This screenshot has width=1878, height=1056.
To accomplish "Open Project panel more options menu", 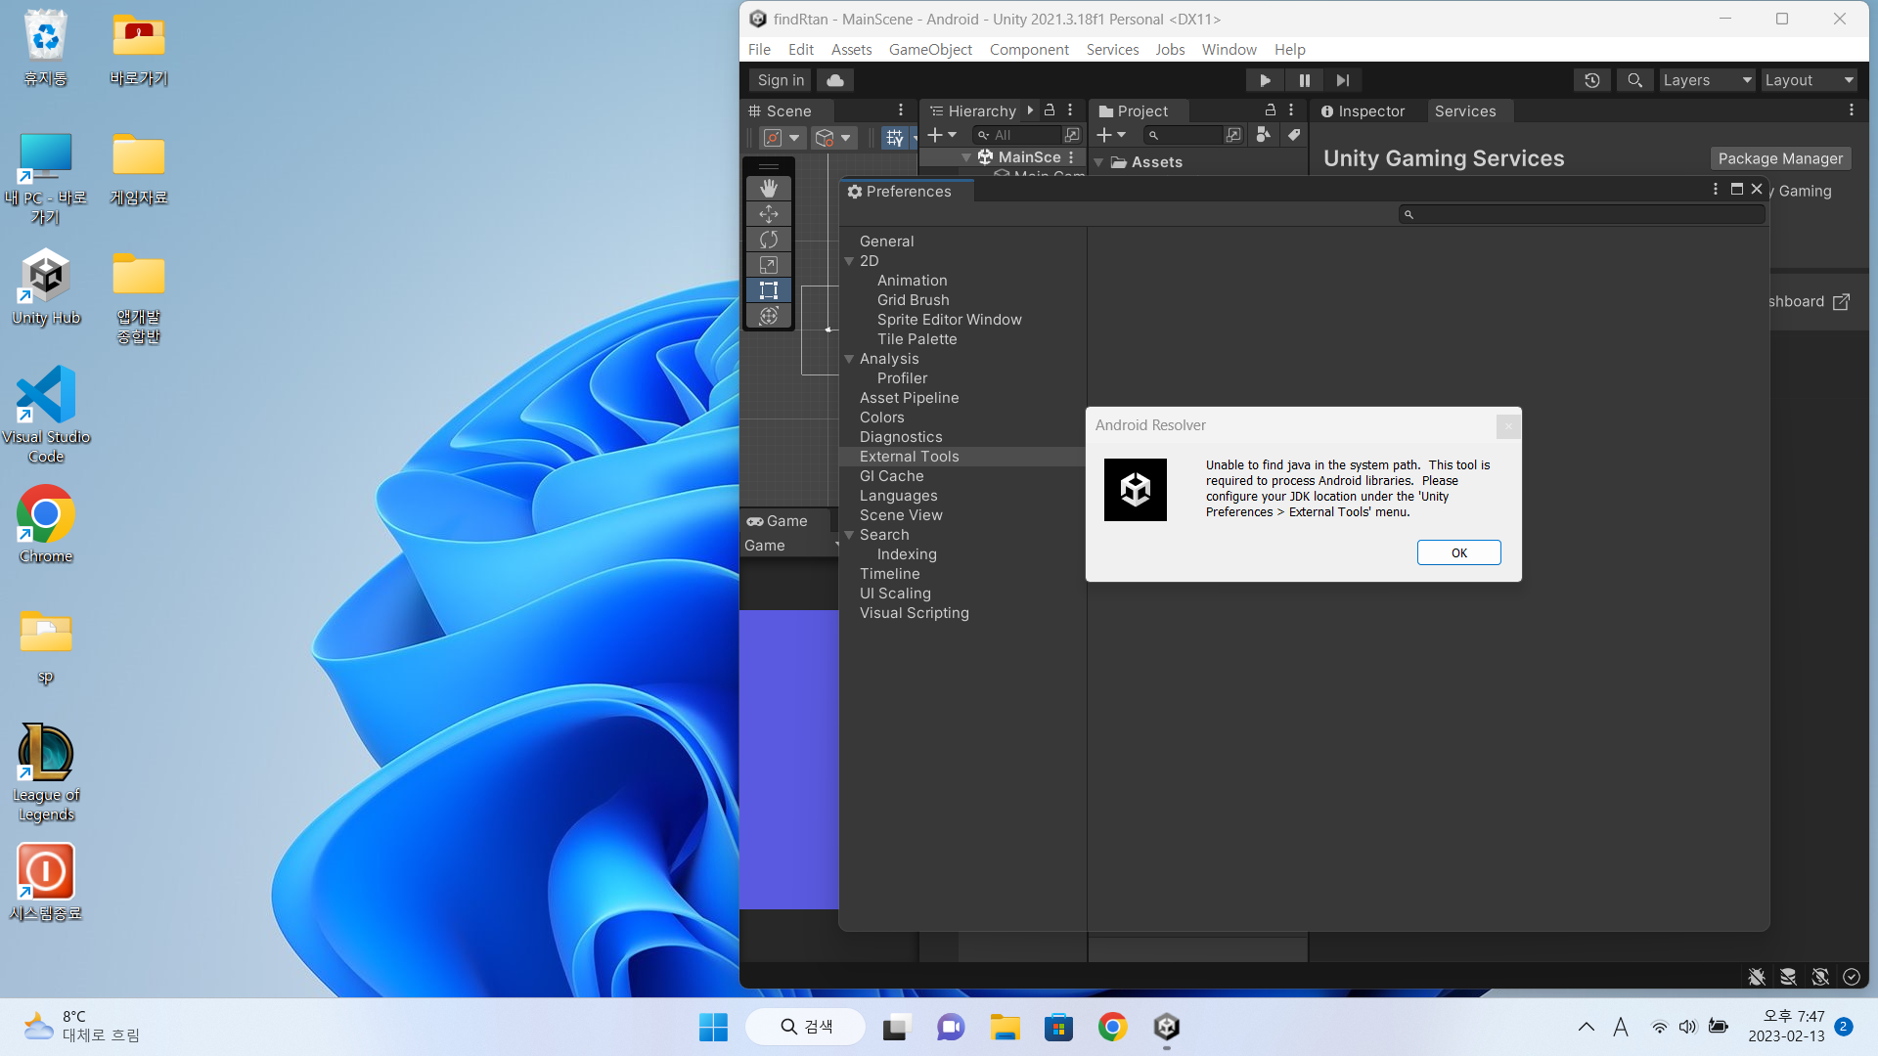I will (1291, 110).
